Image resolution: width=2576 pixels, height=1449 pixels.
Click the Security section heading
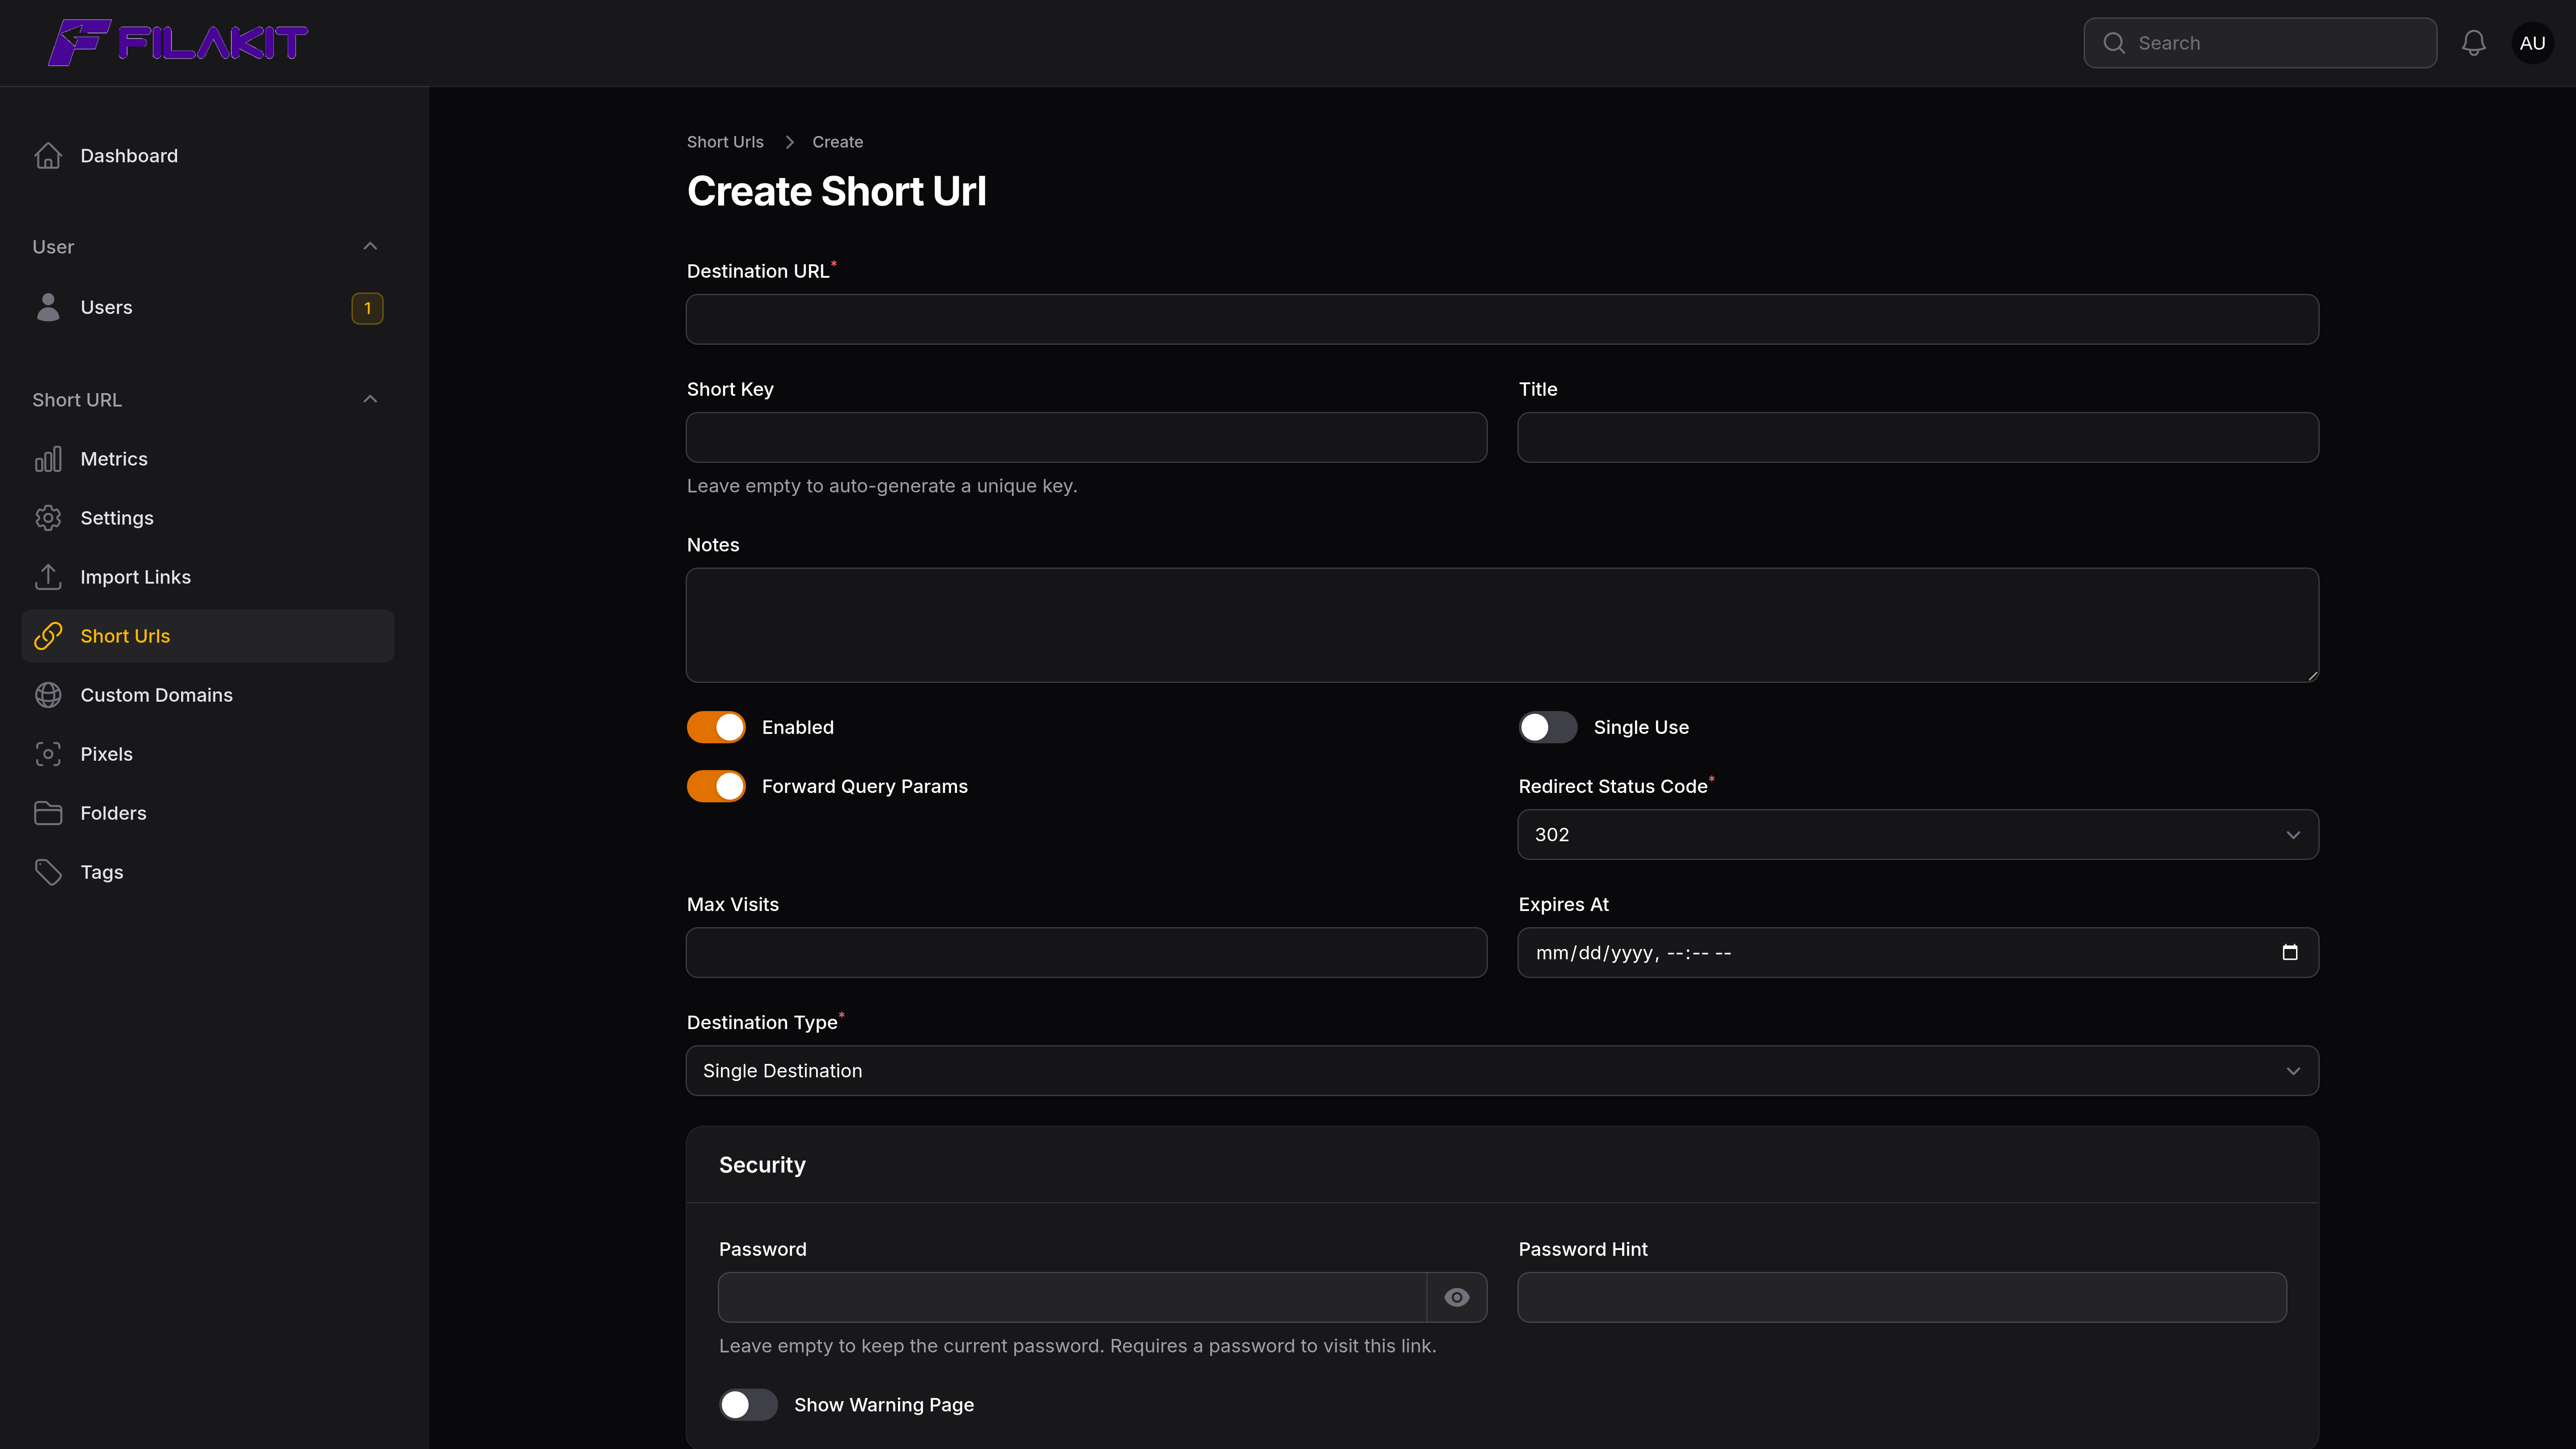(762, 1165)
